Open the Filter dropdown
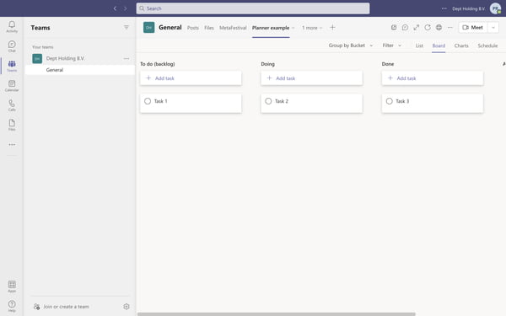The width and height of the screenshot is (506, 316). pyautogui.click(x=392, y=46)
